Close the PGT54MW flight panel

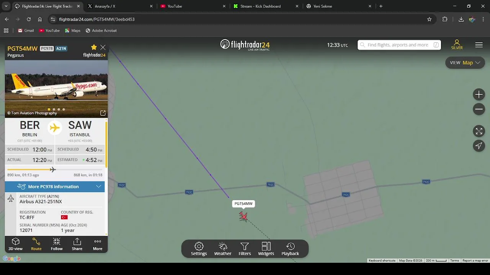point(103,47)
